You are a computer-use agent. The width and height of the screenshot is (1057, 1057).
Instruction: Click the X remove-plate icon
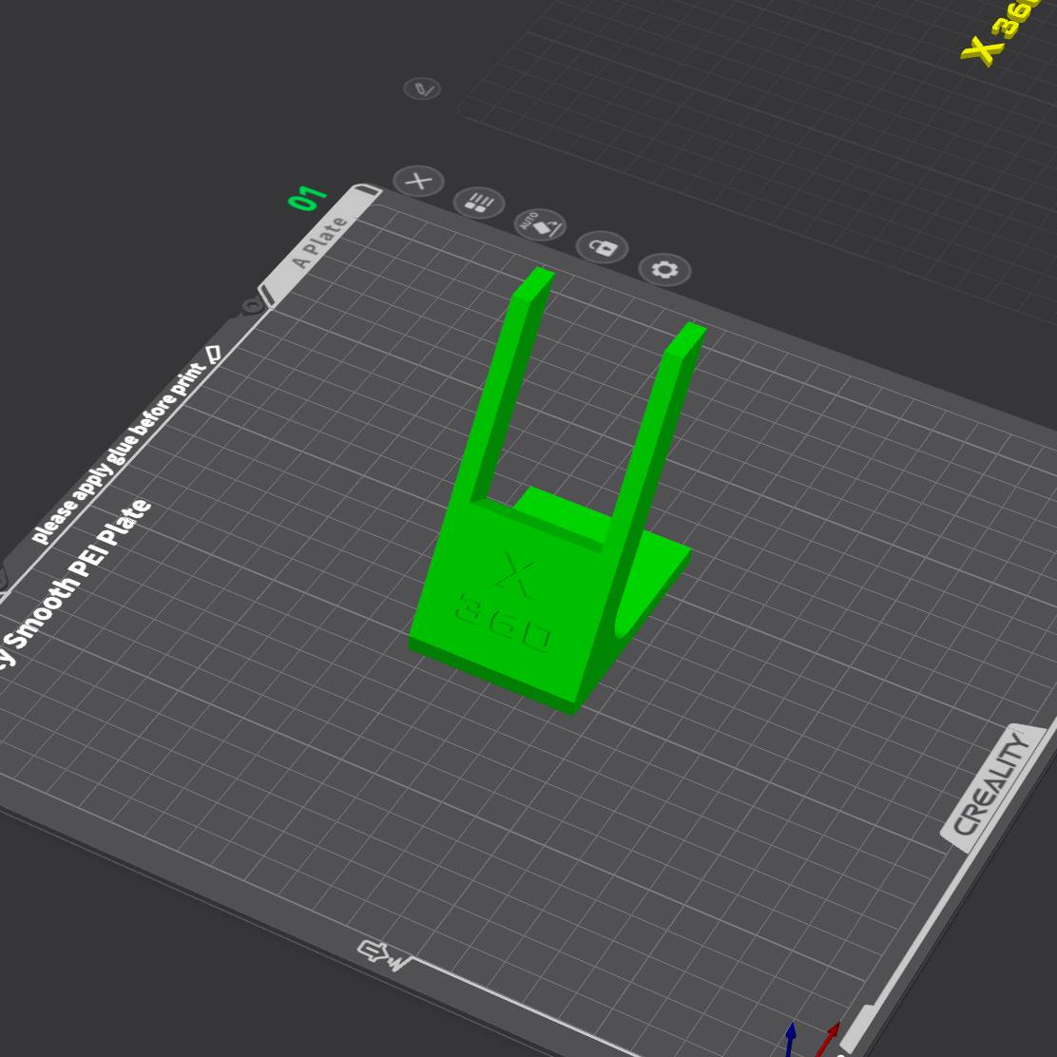(418, 181)
